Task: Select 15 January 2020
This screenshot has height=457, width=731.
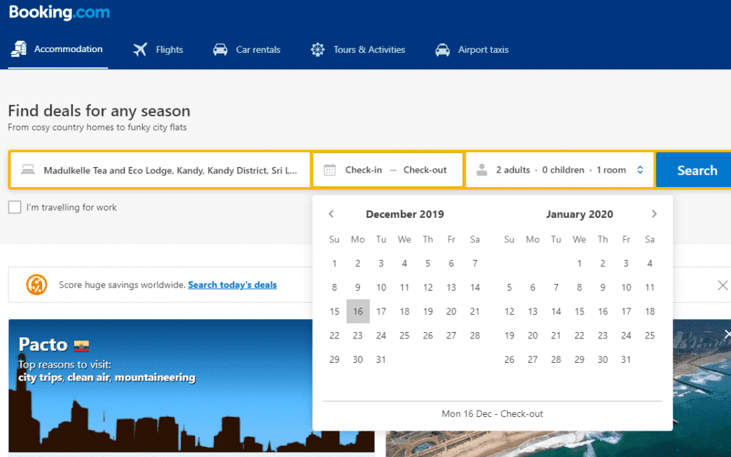Action: (579, 311)
